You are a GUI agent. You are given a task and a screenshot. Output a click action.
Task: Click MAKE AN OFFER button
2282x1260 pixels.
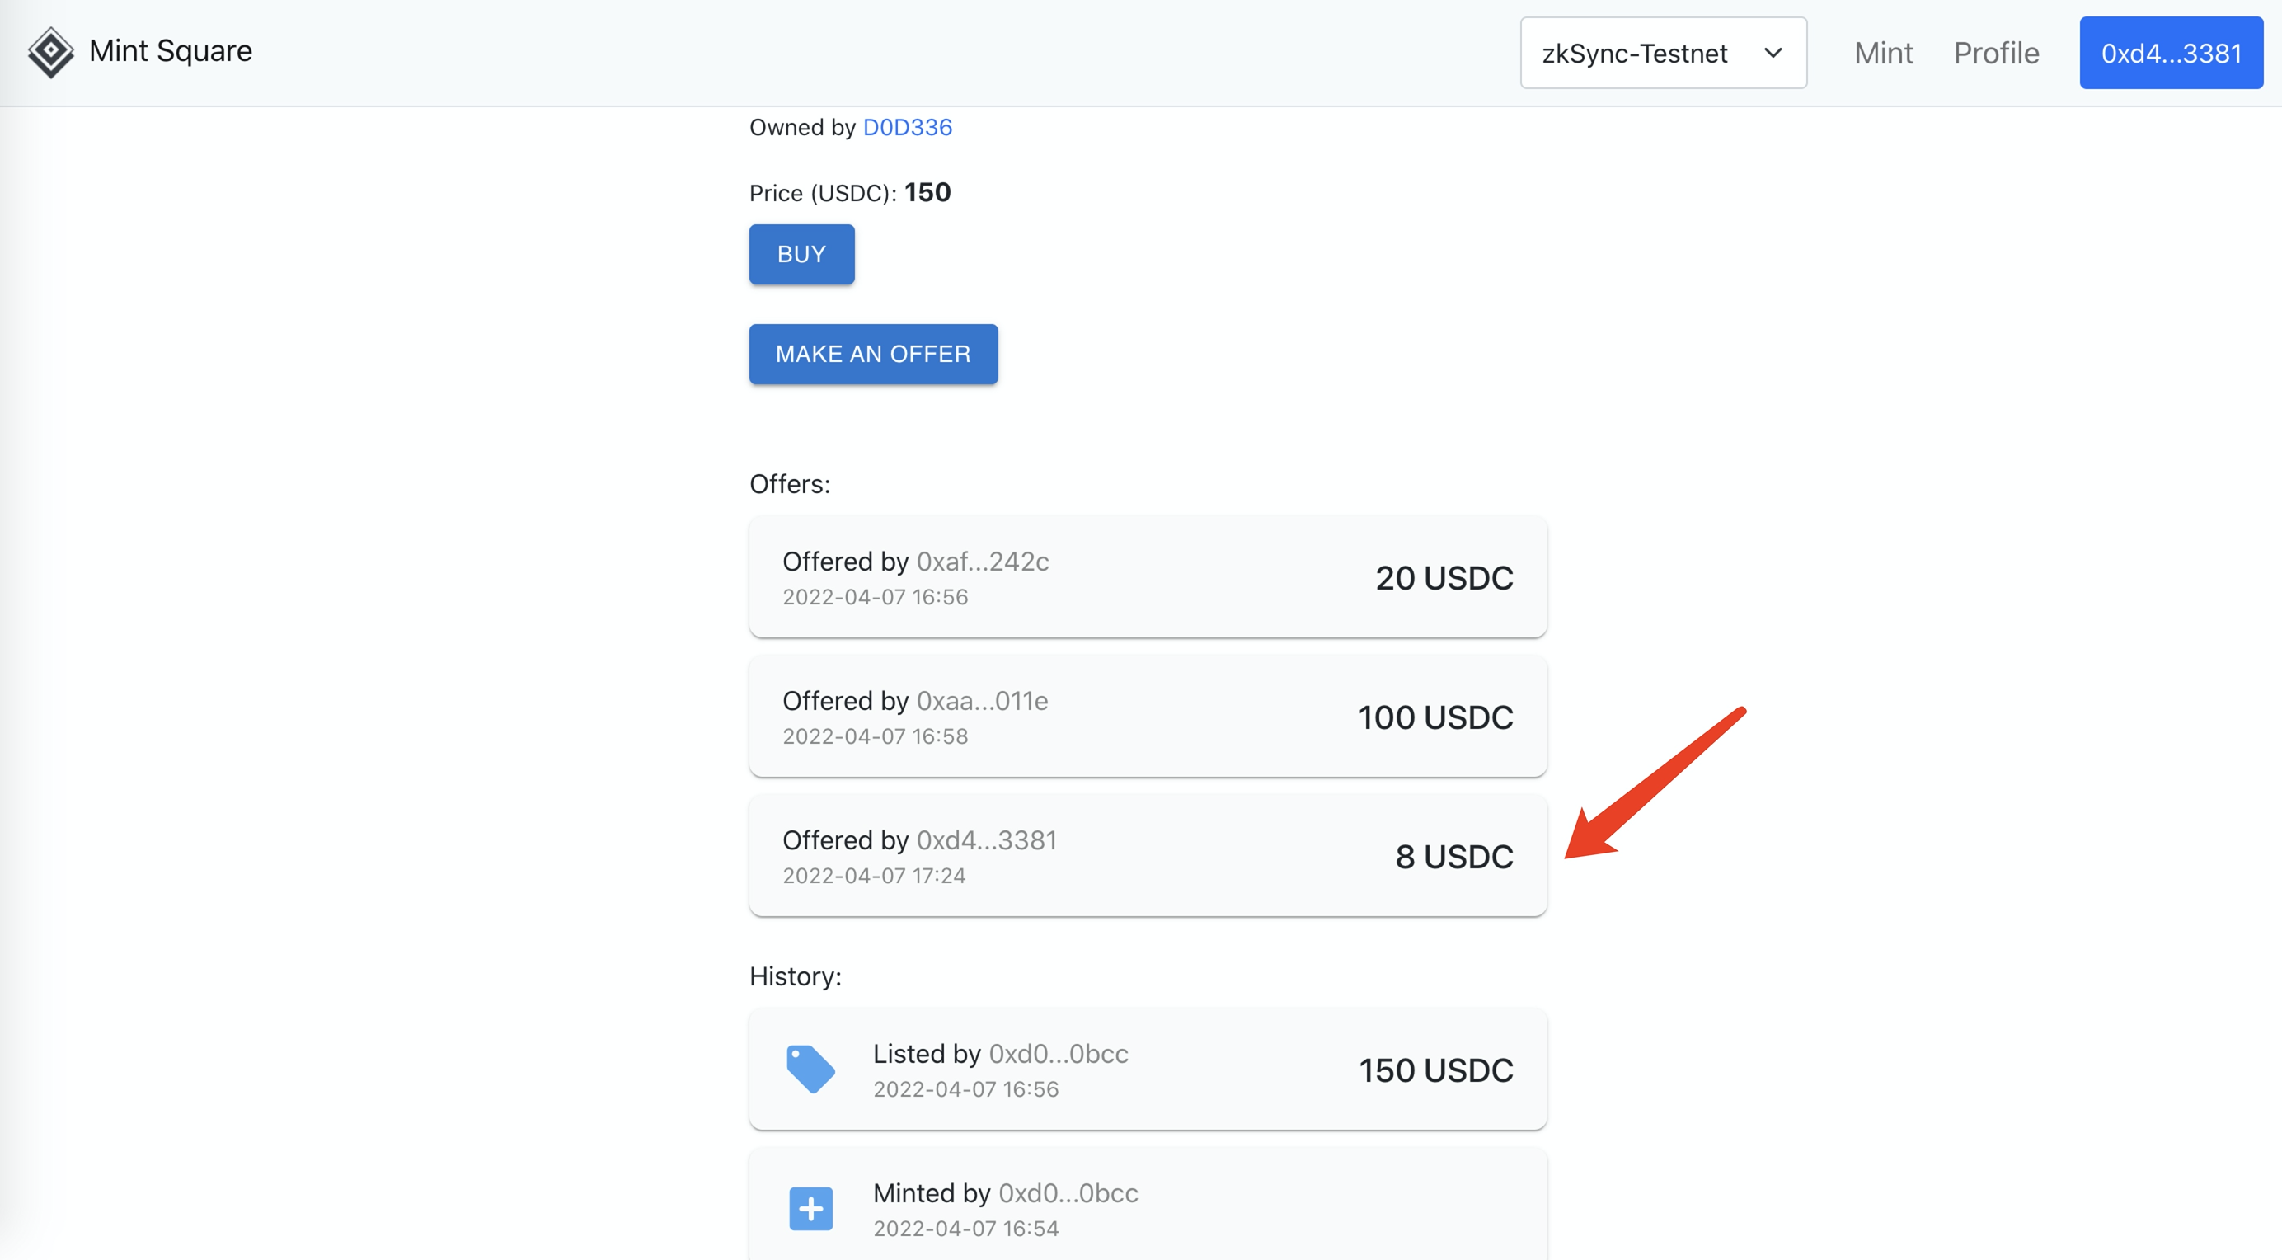click(872, 354)
